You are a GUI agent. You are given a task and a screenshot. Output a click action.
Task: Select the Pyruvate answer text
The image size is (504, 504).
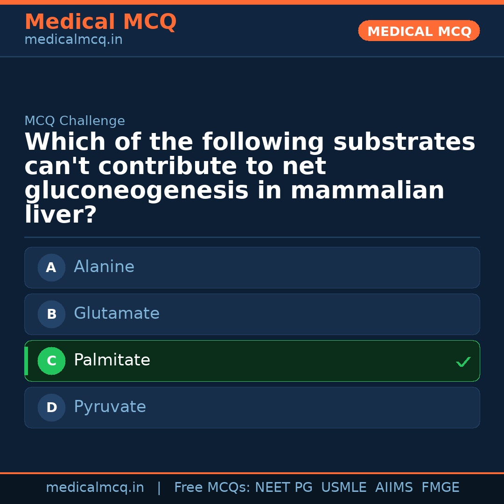(x=110, y=407)
